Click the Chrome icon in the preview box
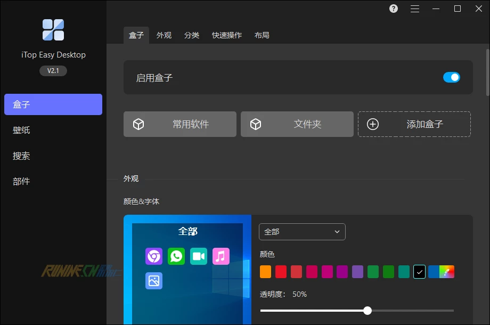The height and width of the screenshot is (325, 490). pos(154,256)
